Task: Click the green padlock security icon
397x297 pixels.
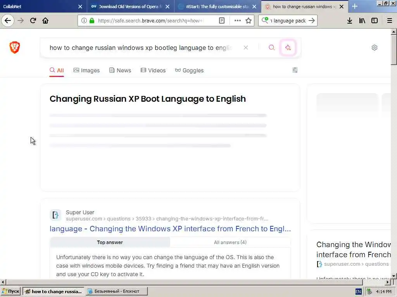Action: [92, 20]
